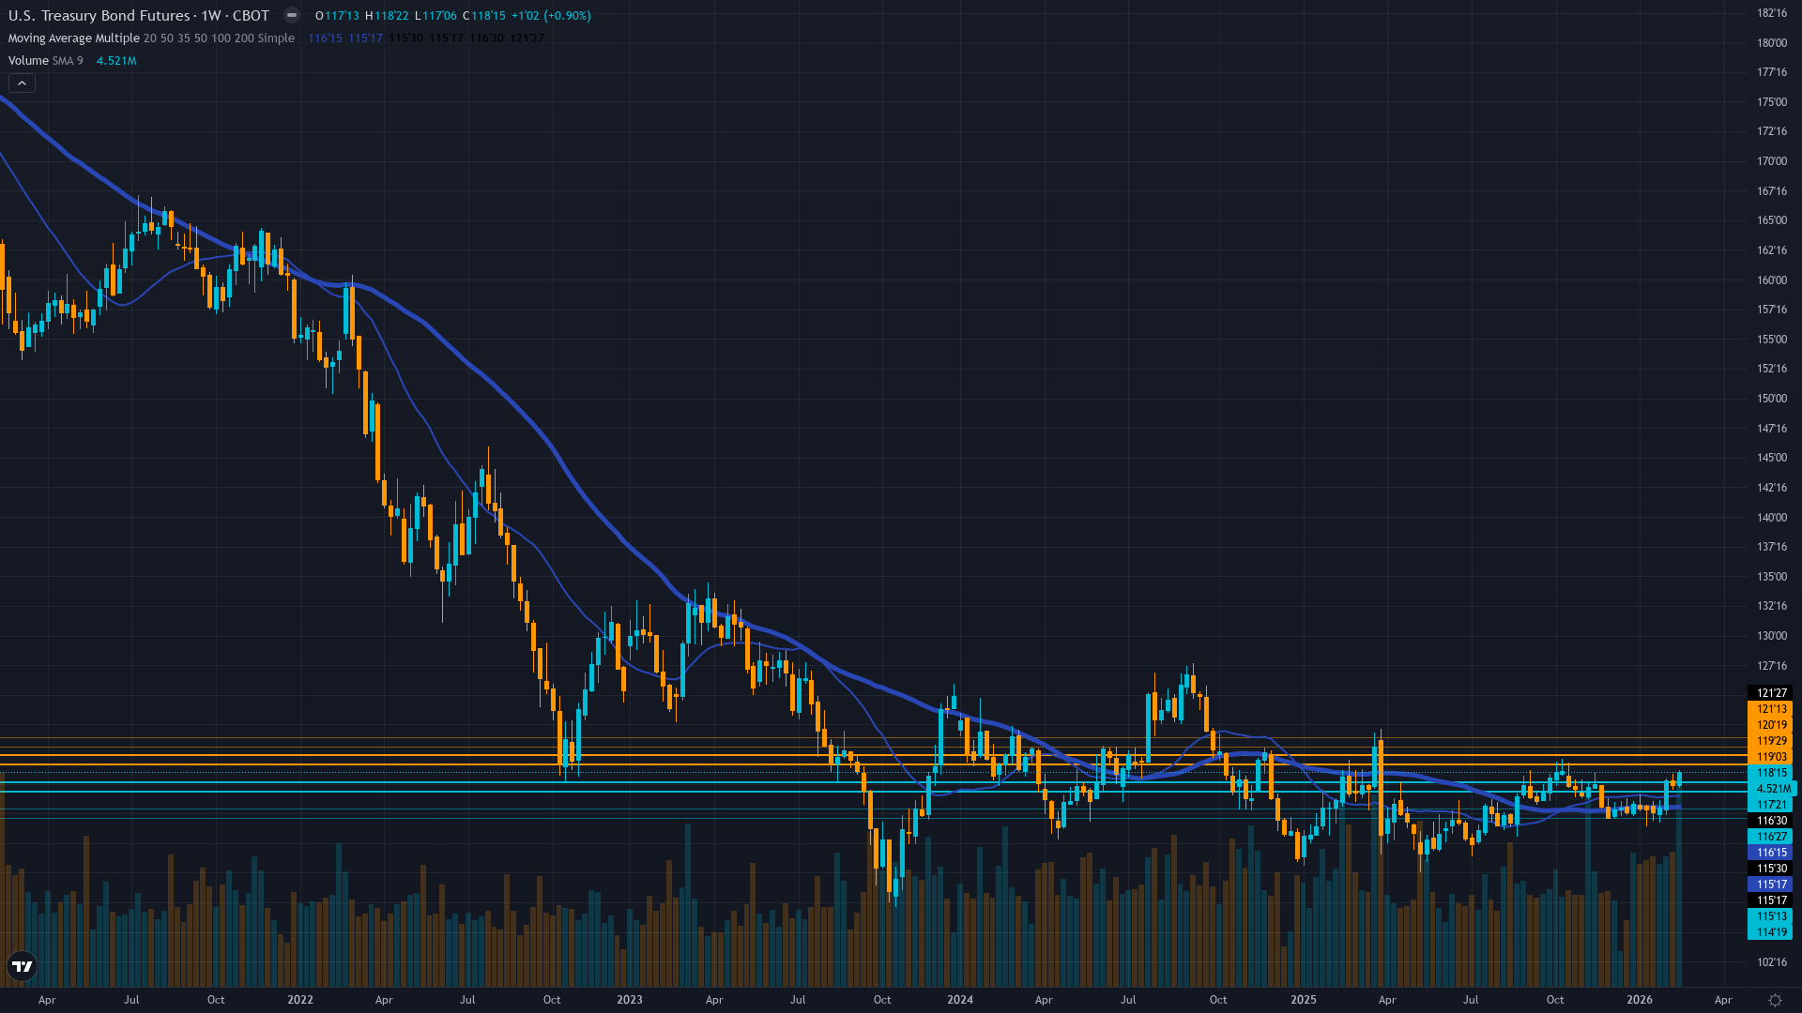
Task: Click the change value +1'02 (+0.90%)
Action: coord(551,16)
